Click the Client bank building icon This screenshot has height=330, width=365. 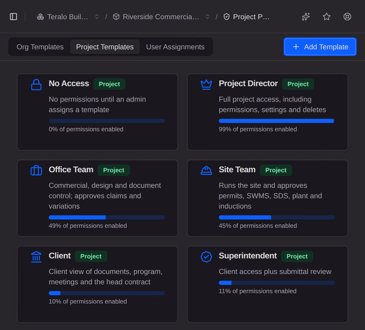[36, 257]
